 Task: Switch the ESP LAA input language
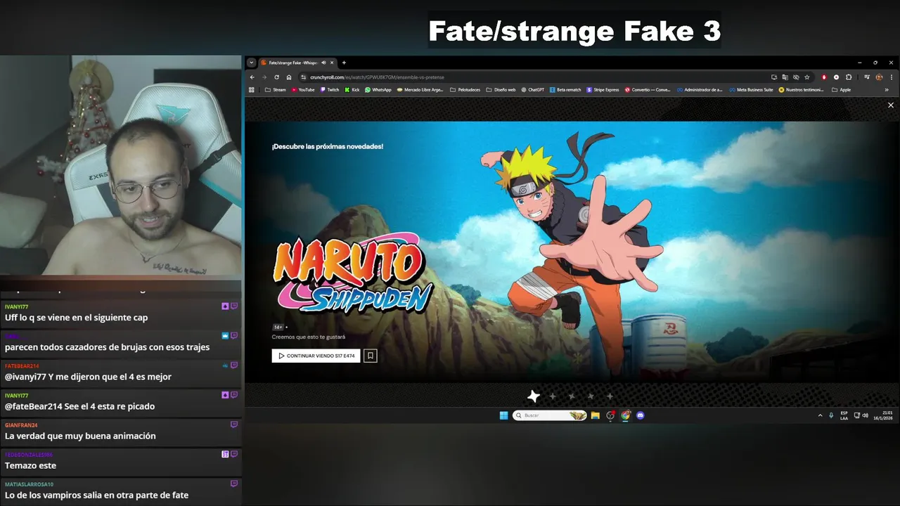844,415
